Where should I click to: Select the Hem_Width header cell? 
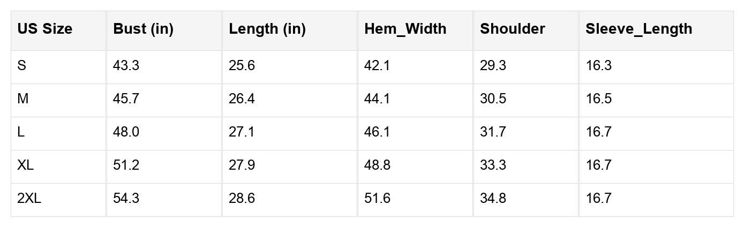coord(405,29)
